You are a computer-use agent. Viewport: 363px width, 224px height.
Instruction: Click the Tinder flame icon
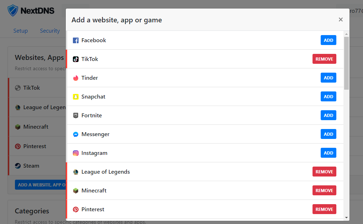(76, 78)
